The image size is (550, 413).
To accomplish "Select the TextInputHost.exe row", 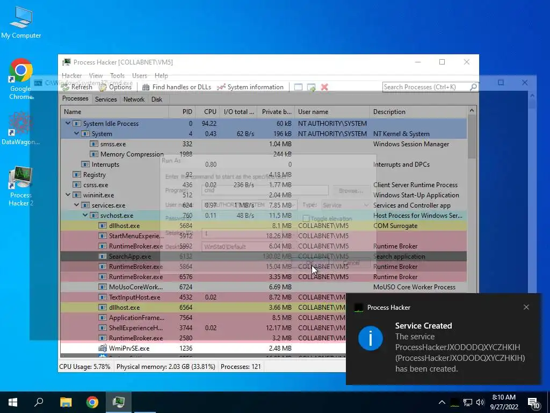I will [263, 297].
